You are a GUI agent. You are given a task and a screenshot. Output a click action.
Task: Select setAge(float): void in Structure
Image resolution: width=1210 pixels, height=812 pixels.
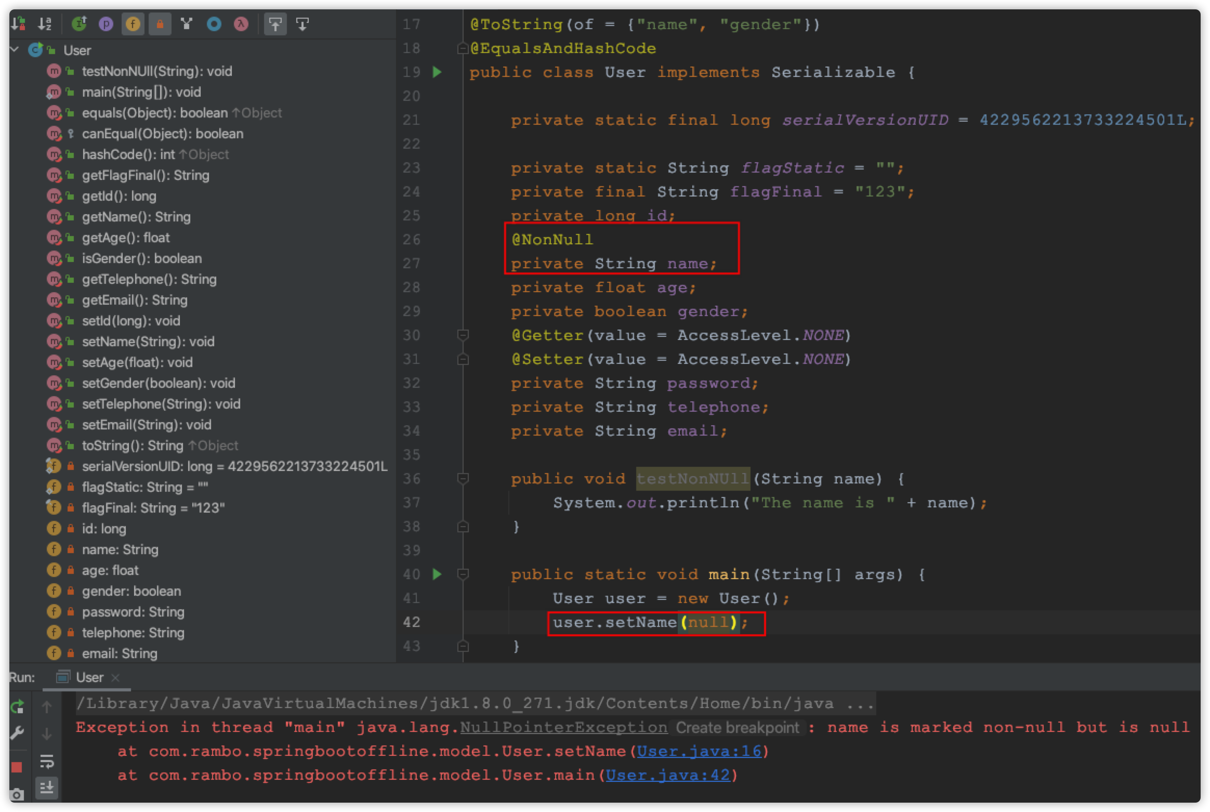point(137,362)
